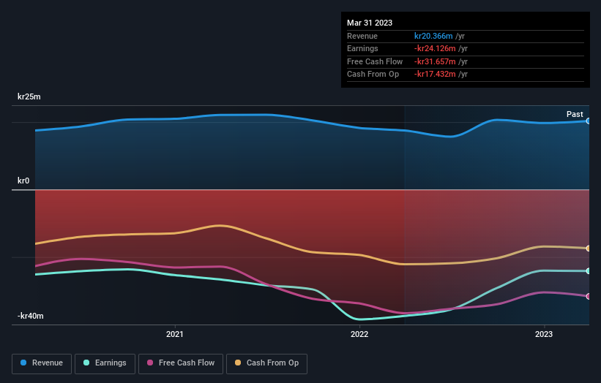The width and height of the screenshot is (601, 383).
Task: Click the Mar 31 2023 tooltip date
Action: point(370,23)
